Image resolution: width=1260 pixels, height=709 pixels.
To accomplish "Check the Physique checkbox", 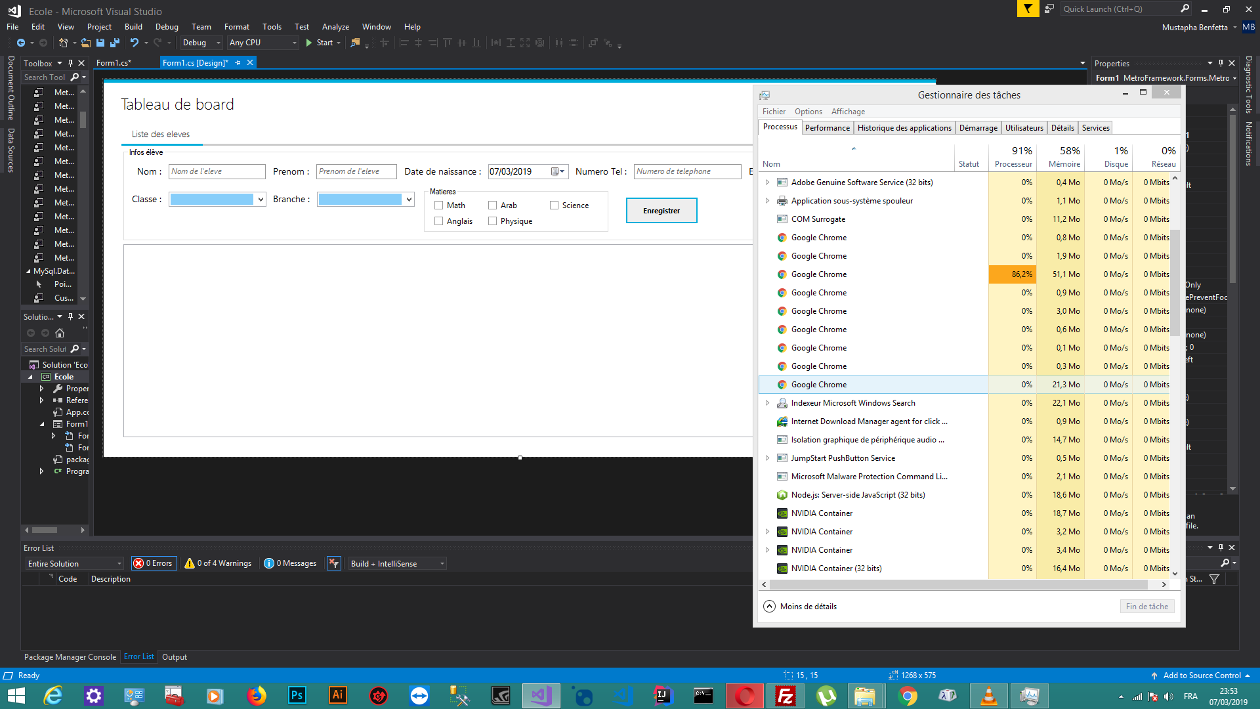I will [492, 221].
